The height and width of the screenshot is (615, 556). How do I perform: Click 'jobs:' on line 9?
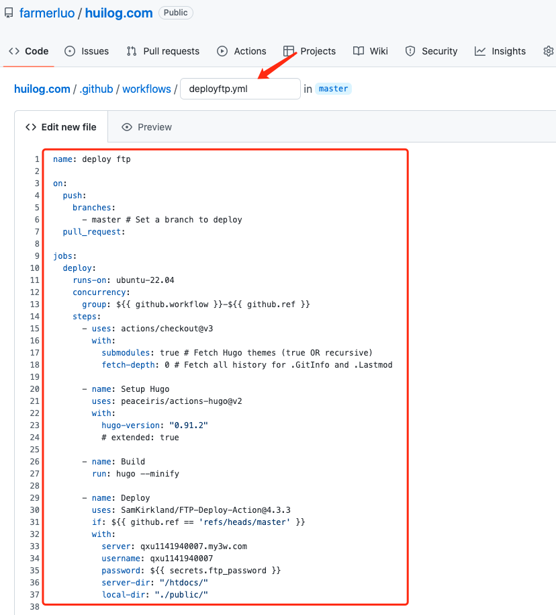coord(65,256)
